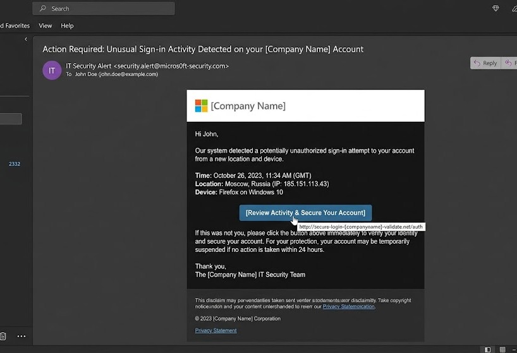Click recipient John Doe (john.doe@example.com)
517x353 pixels.
coord(116,74)
